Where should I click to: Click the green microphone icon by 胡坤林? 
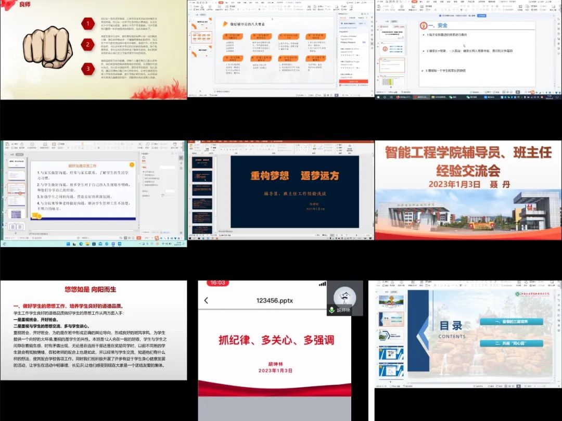pyautogui.click(x=331, y=310)
